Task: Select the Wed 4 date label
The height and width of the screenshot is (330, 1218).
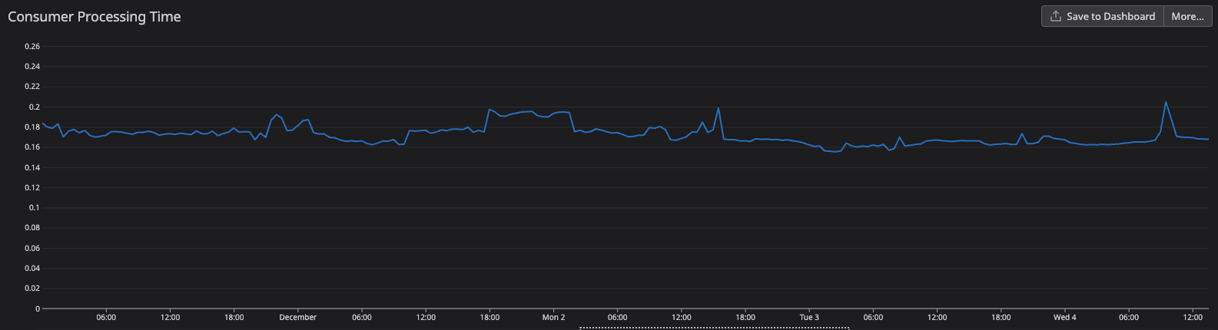Action: coord(1064,318)
